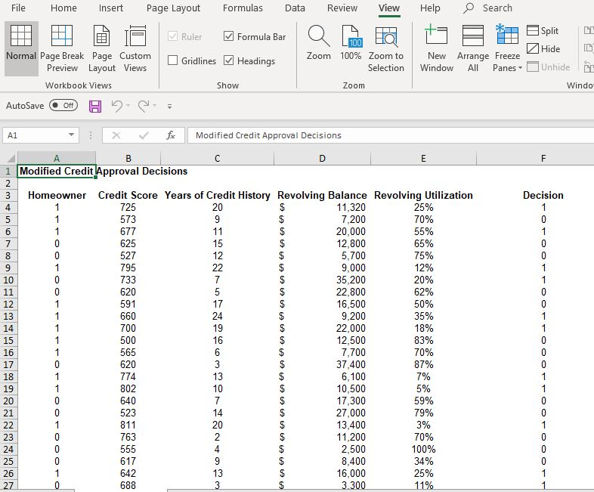Click the formula bar Cancel X
This screenshot has width=594, height=492.
pyautogui.click(x=116, y=135)
